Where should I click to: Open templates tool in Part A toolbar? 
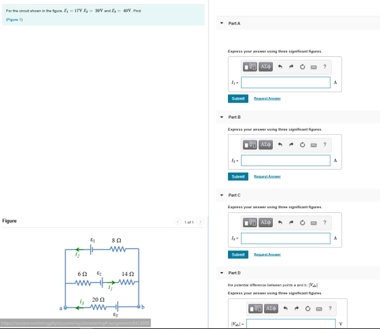click(x=250, y=66)
